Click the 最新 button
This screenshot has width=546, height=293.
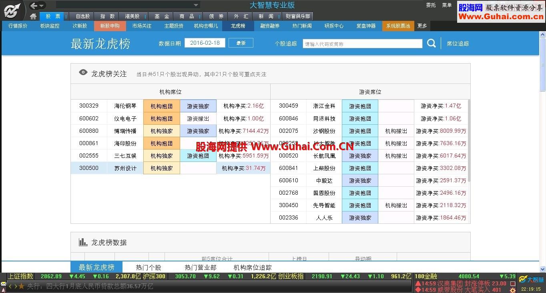click(241, 43)
